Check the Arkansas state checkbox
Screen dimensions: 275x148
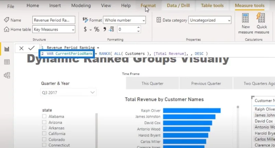pyautogui.click(x=44, y=128)
